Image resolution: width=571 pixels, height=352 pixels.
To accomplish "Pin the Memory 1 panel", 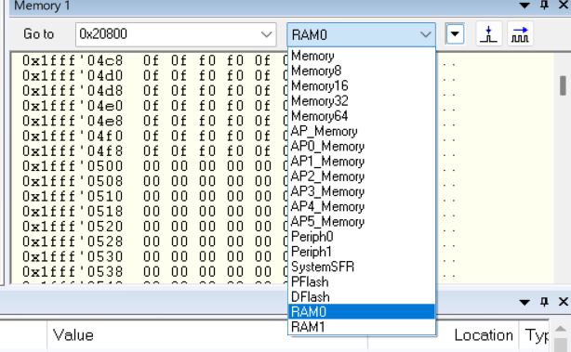I will (544, 5).
